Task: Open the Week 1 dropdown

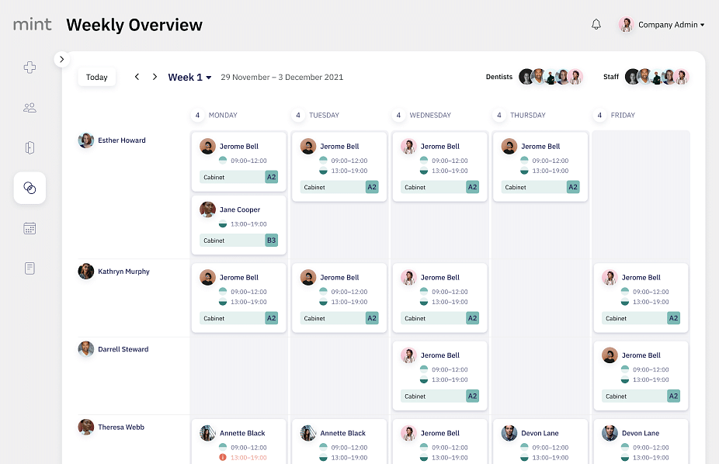Action: point(189,77)
